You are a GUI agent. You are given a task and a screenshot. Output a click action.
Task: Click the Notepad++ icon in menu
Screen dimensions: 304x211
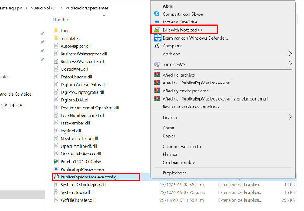[x=157, y=30]
